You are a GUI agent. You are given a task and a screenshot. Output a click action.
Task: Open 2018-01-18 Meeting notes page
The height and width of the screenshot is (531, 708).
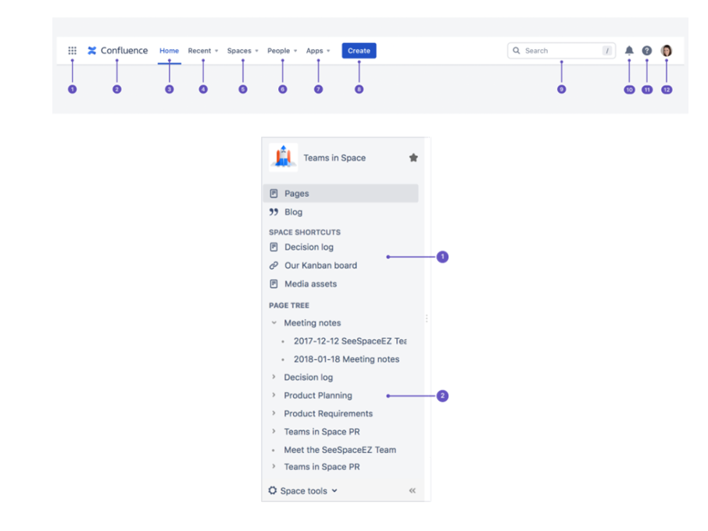pos(346,359)
